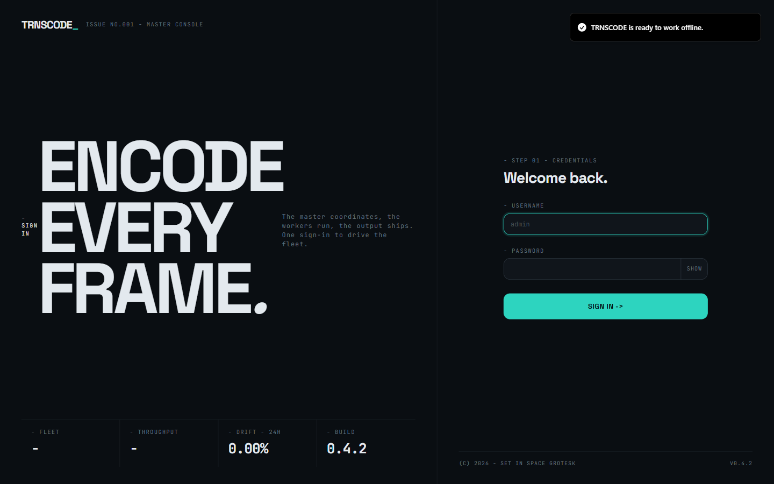
Task: Click the 'STEP 01 - CREDENTIALS' label
Action: pyautogui.click(x=550, y=161)
